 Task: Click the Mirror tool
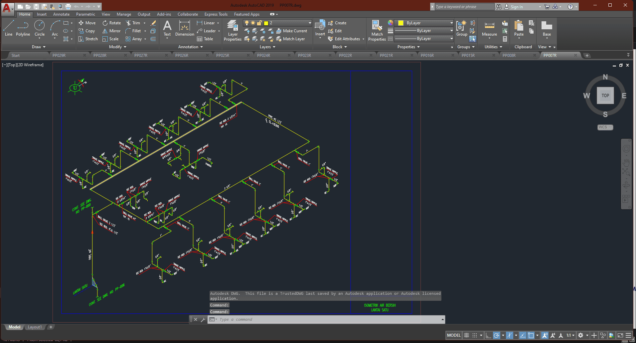(x=111, y=31)
